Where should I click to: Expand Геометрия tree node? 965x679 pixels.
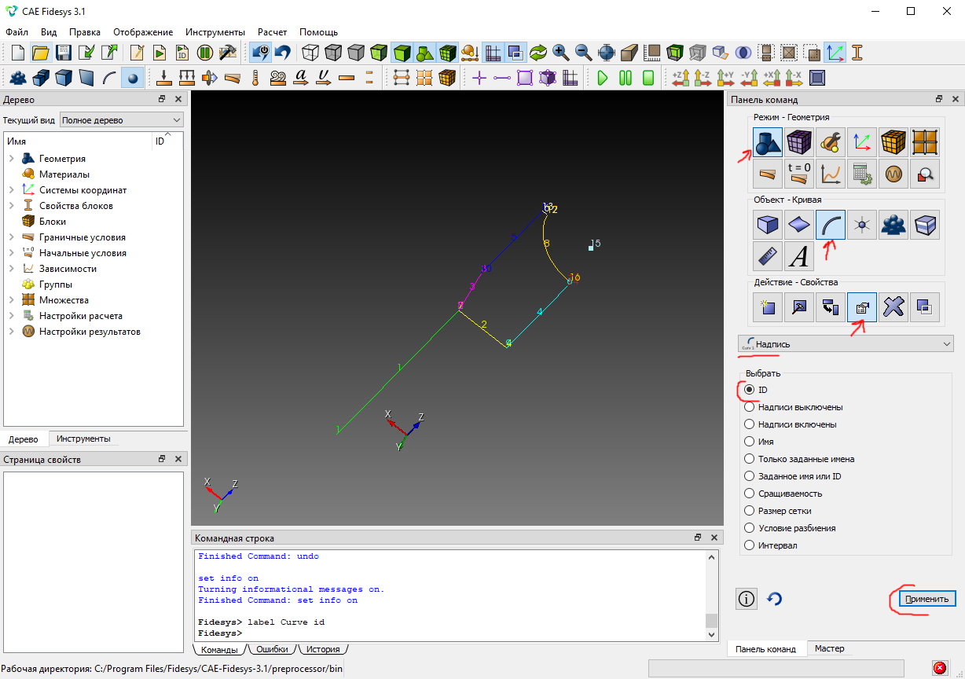[x=12, y=159]
